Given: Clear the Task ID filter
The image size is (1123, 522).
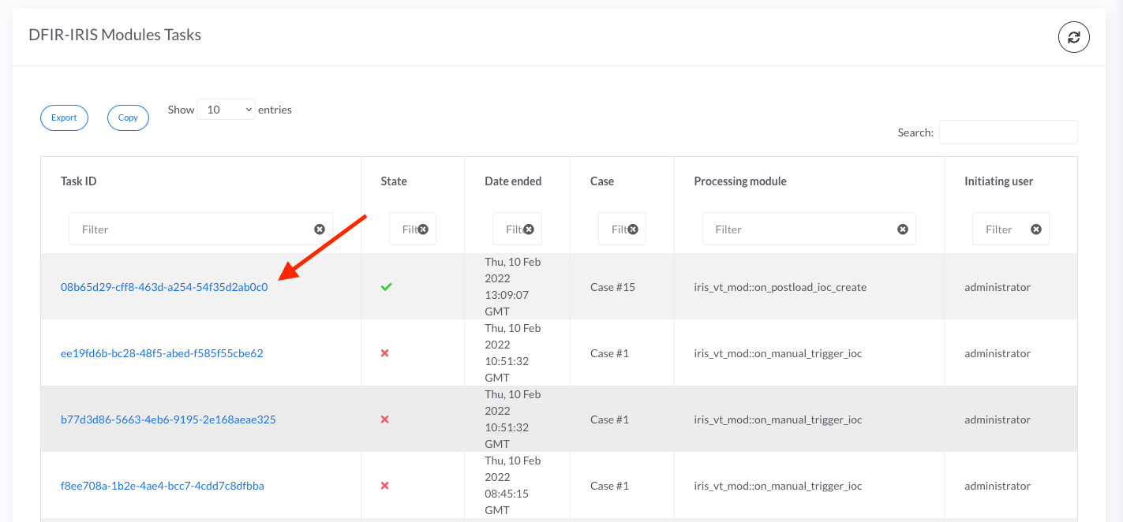Looking at the screenshot, I should click(x=320, y=229).
